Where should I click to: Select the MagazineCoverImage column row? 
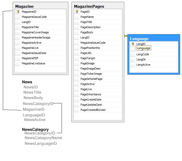(40, 32)
